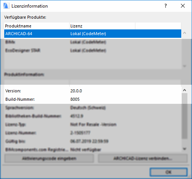Click the build number value 8005
The width and height of the screenshot is (192, 179).
(75, 99)
